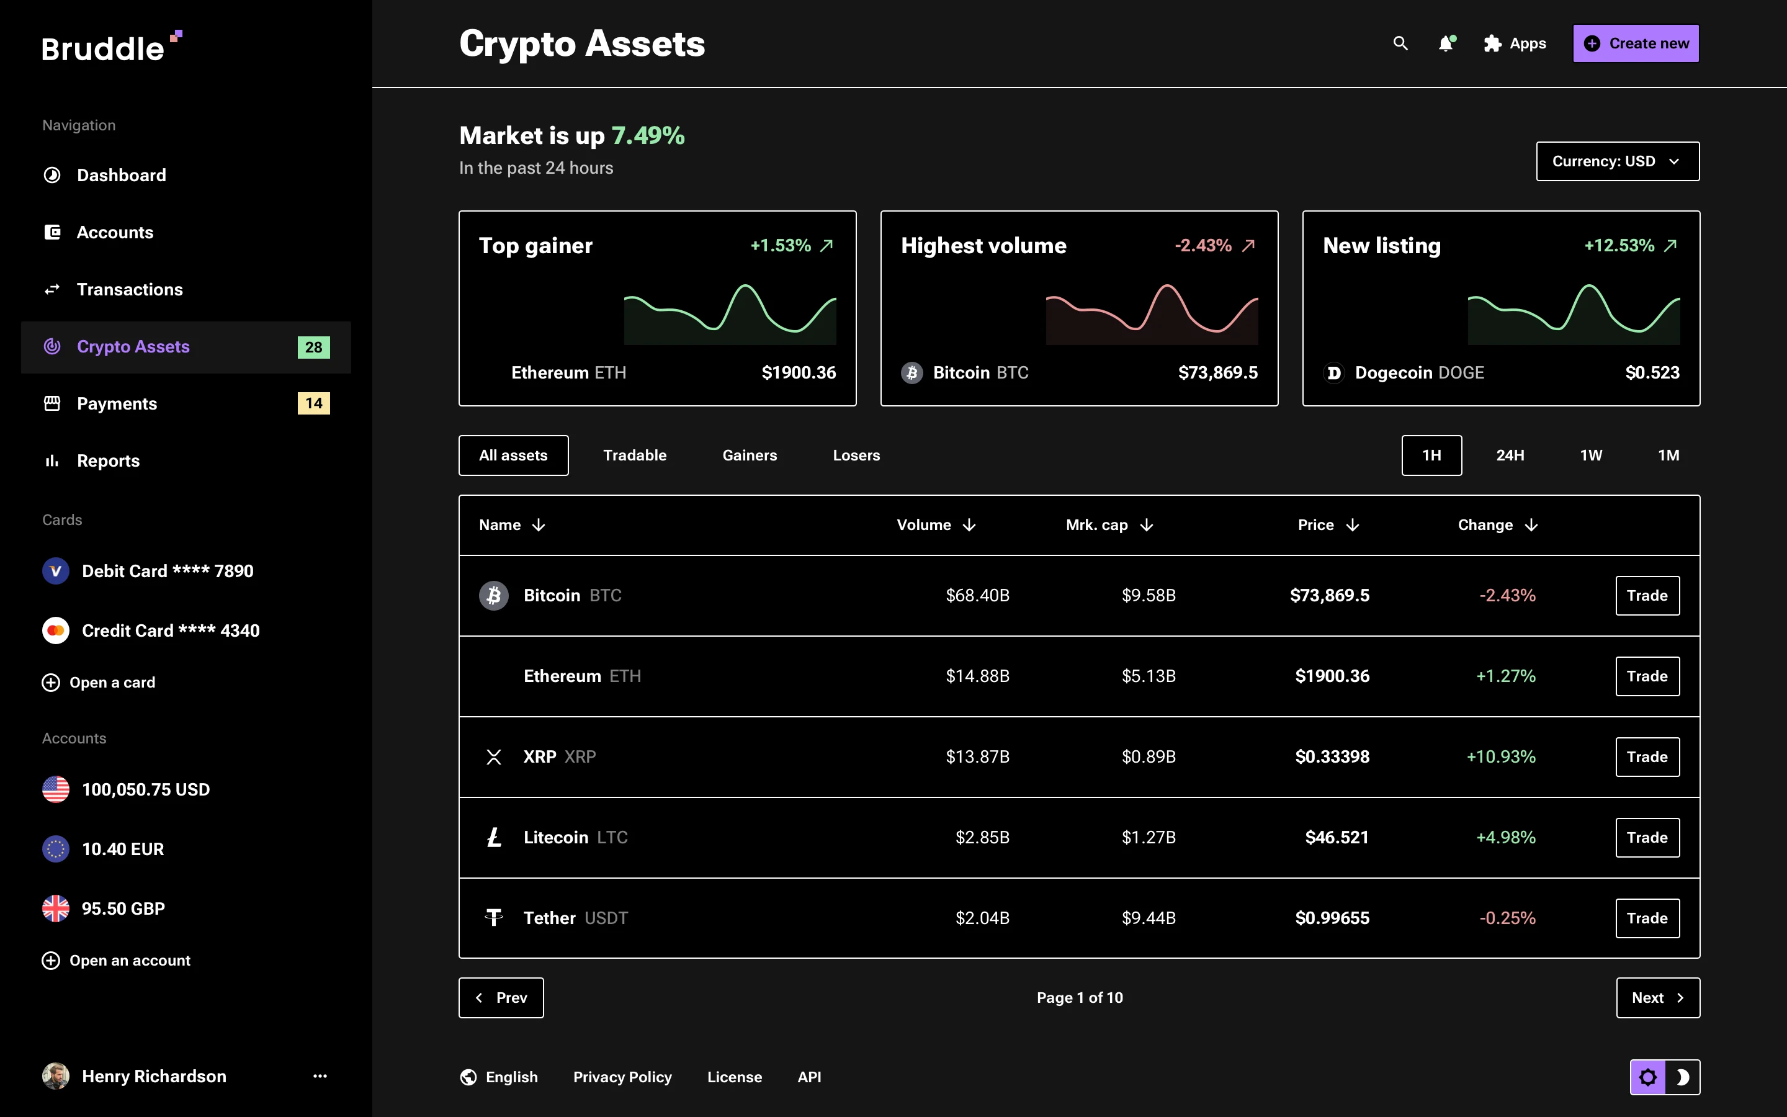
Task: Click Create new in the header
Action: [1636, 43]
